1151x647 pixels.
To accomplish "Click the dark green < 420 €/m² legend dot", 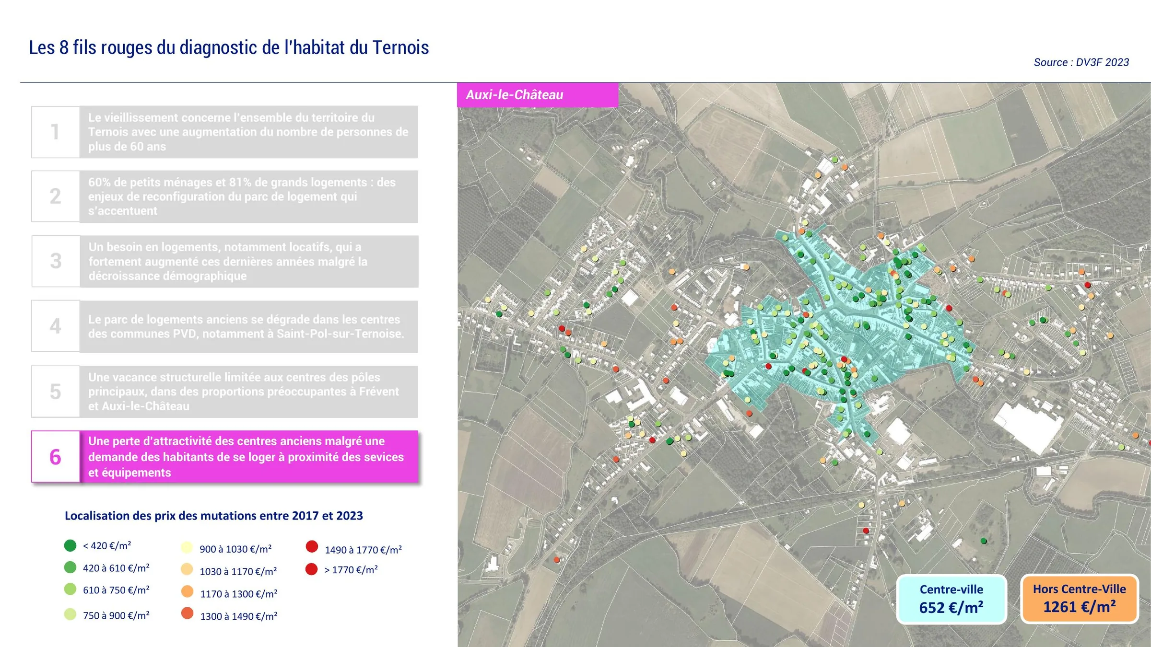I will (70, 545).
